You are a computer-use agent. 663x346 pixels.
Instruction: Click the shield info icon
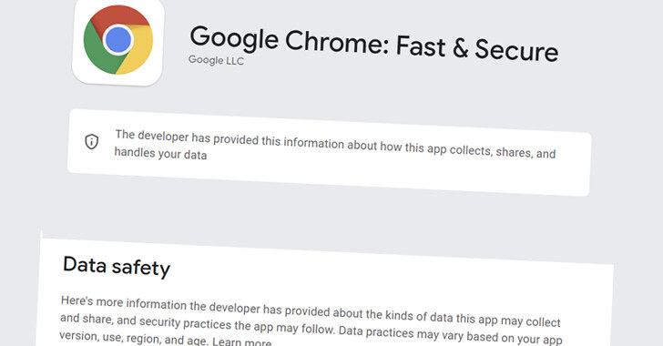[92, 141]
